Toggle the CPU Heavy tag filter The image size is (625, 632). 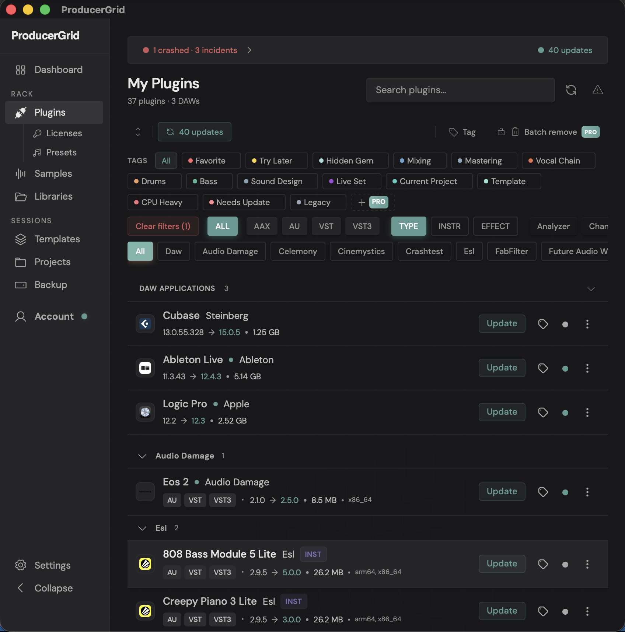(x=163, y=202)
